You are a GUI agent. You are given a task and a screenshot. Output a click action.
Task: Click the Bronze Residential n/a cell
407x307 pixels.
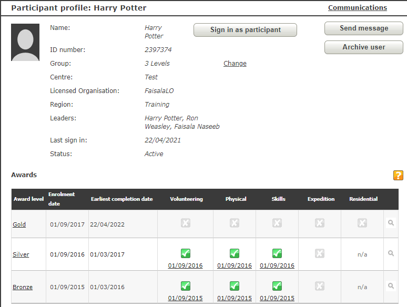362,287
